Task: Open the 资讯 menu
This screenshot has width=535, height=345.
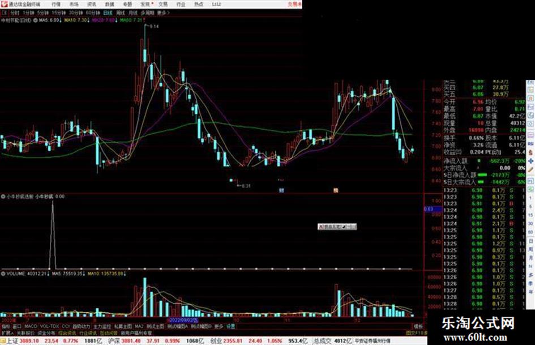Action: click(92, 4)
